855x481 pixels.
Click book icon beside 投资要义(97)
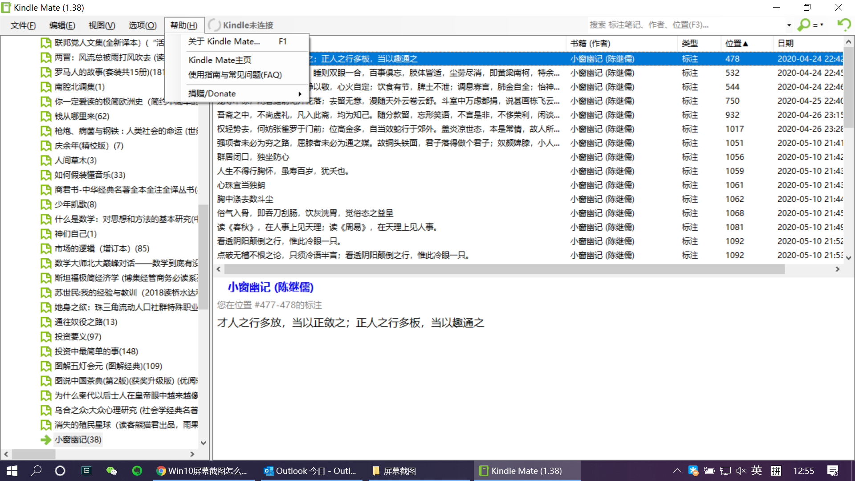45,337
